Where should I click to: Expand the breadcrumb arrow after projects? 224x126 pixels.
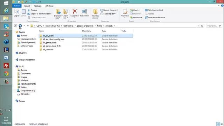(114, 26)
